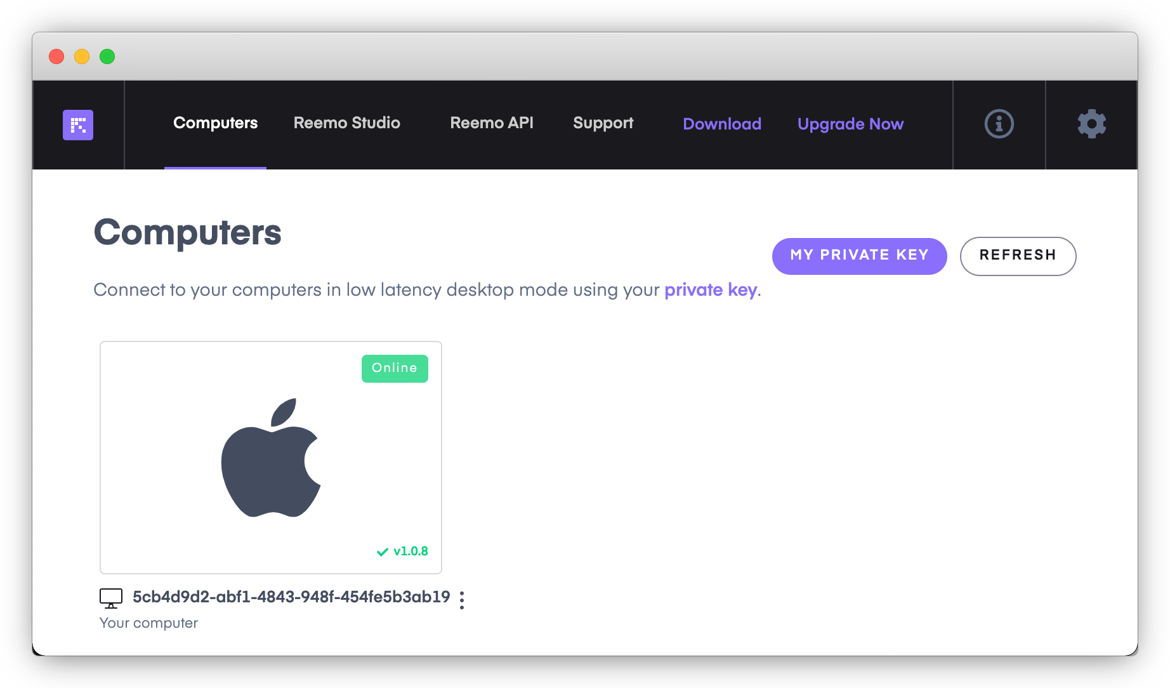Click the monitor icon beside computer ID
The height and width of the screenshot is (688, 1170).
tap(111, 598)
